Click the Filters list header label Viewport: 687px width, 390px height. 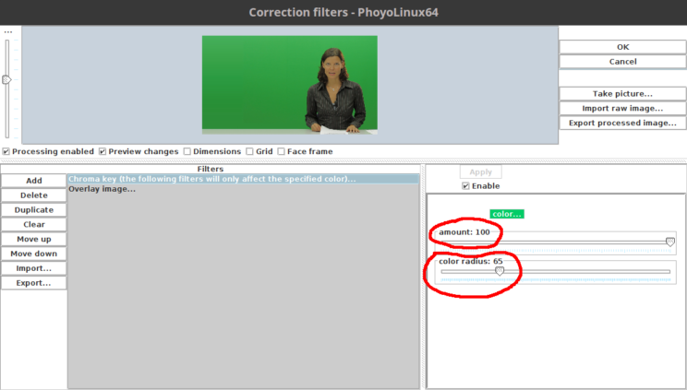[211, 169]
